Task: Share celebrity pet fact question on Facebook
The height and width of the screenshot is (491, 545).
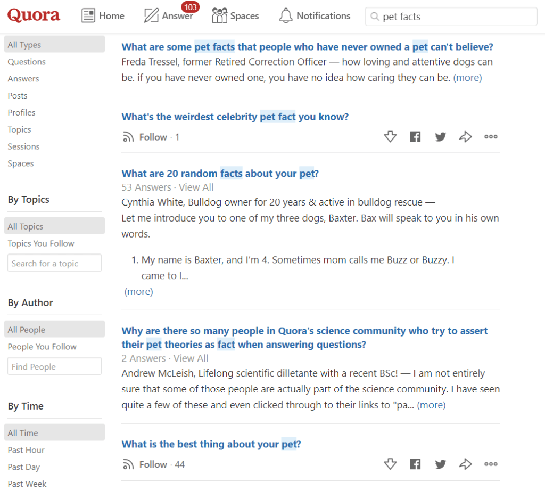Action: point(415,137)
